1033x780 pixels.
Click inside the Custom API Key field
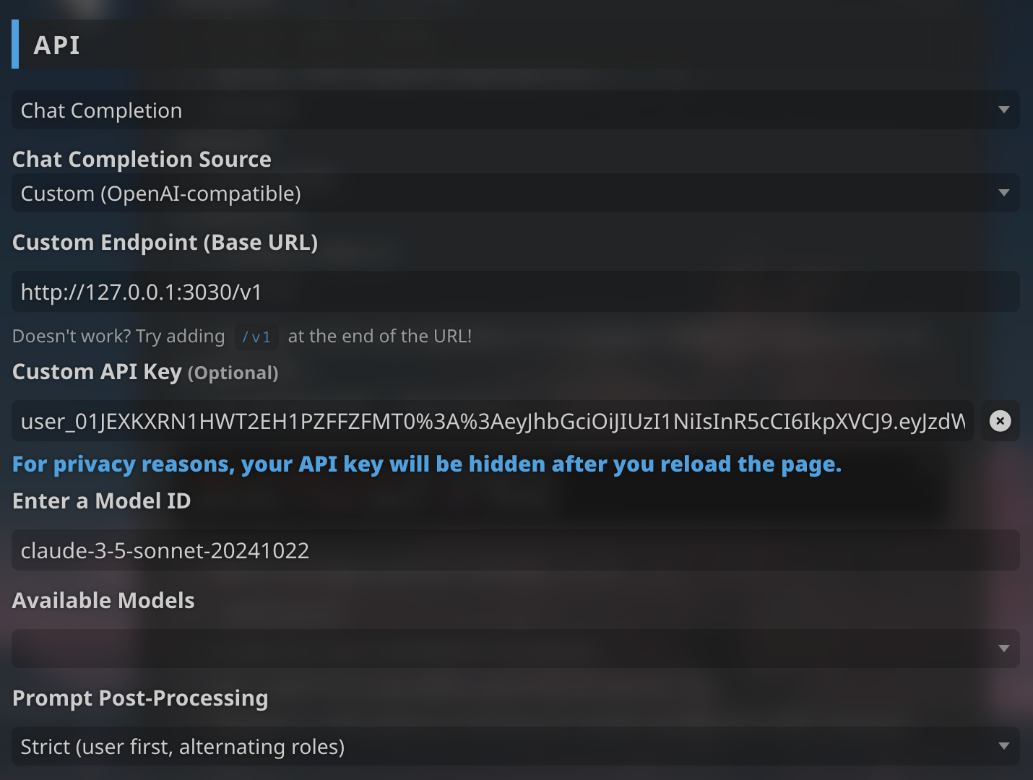coord(493,420)
